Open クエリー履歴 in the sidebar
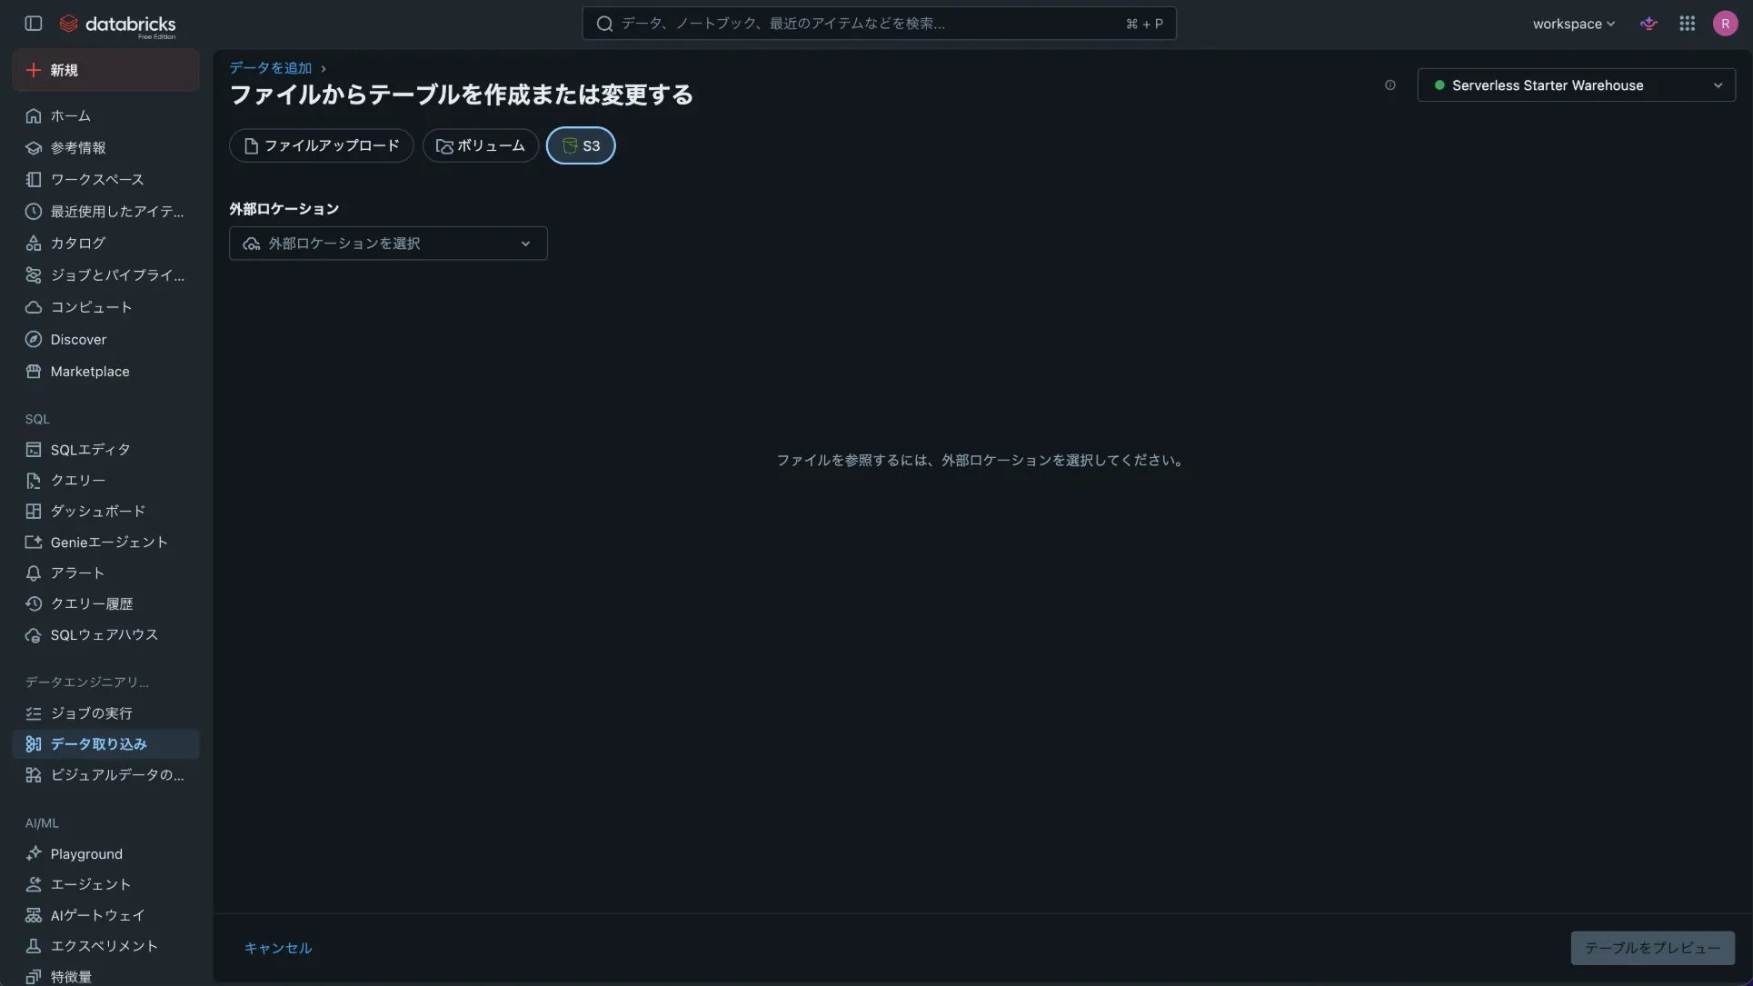Viewport: 1753px width, 986px height. [106, 603]
